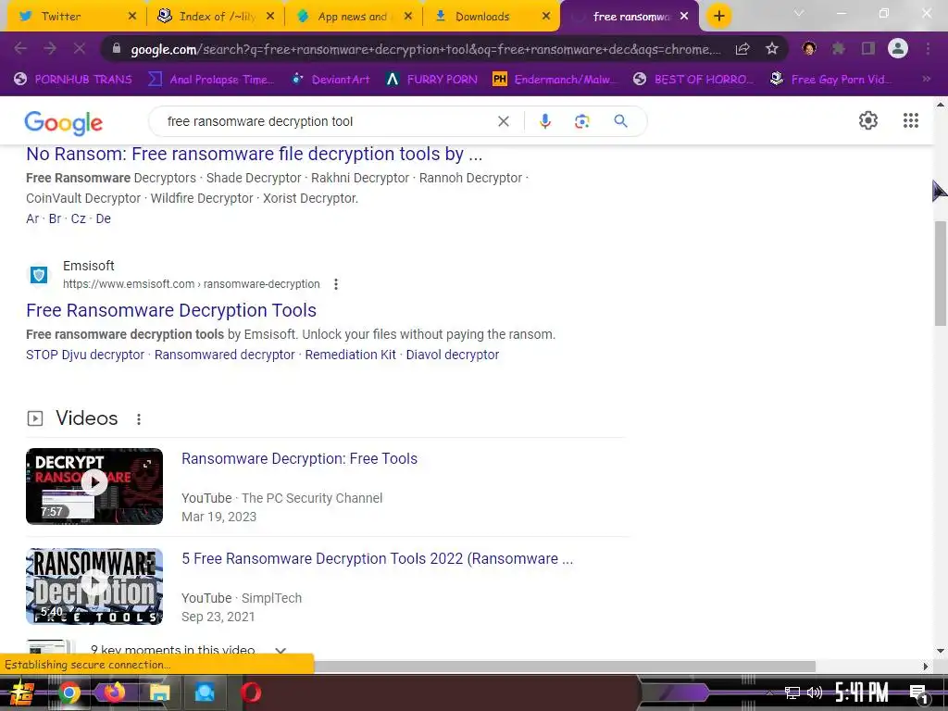
Task: Open Emsisoft result options menu
Action: (335, 284)
